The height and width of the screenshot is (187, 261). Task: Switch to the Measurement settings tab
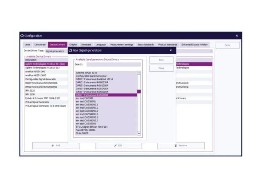122,45
